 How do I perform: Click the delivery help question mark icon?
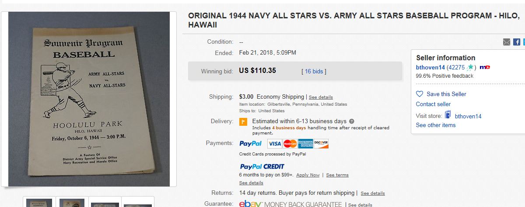[x=352, y=121]
